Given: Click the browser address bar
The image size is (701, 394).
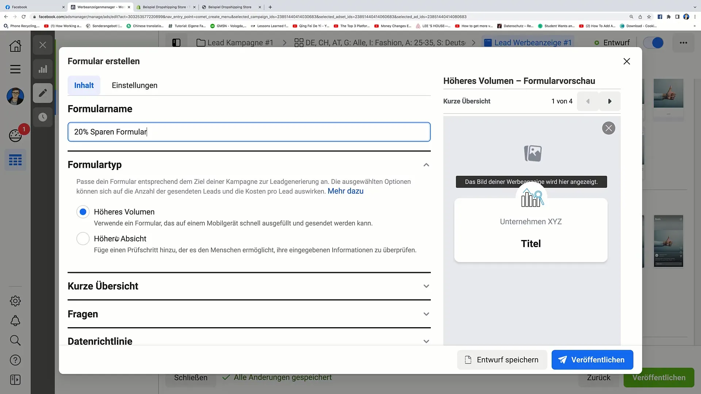Looking at the screenshot, I should click(x=329, y=17).
